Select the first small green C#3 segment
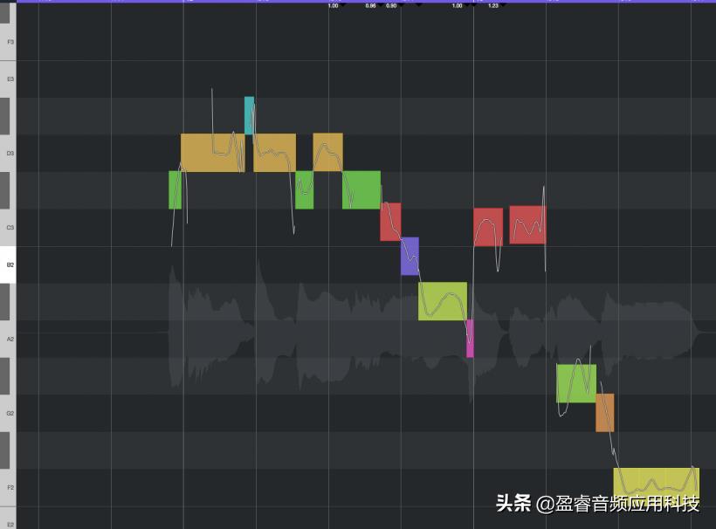 (175, 190)
